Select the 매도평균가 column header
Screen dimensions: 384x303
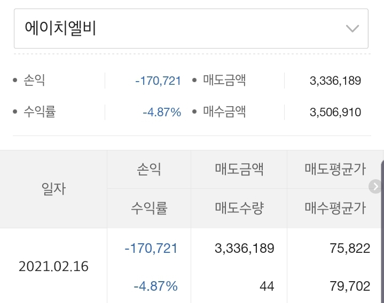(x=335, y=170)
